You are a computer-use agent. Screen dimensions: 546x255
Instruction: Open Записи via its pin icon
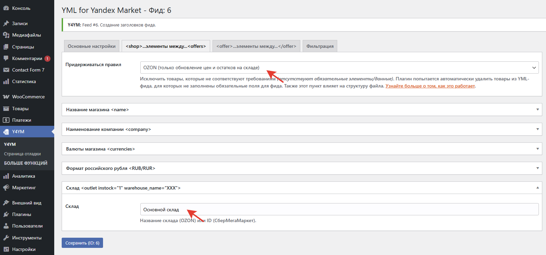[6, 23]
